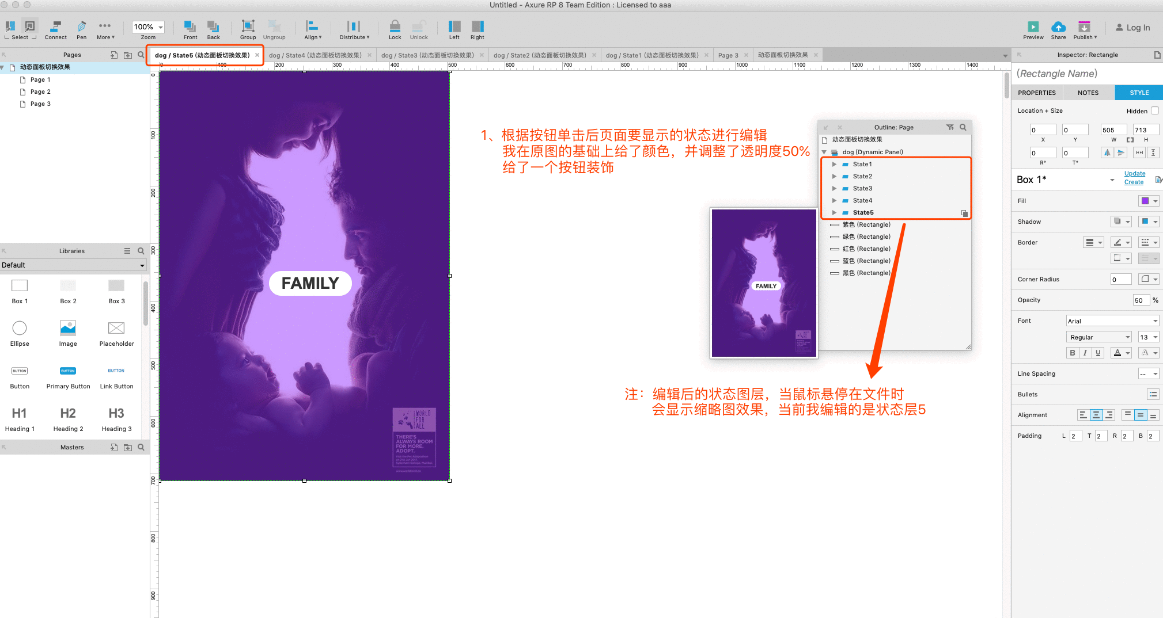1163x618 pixels.
Task: Click the Update style link
Action: click(1134, 174)
